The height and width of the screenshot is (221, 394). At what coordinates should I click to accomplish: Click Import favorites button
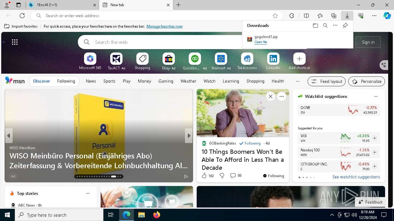pyautogui.click(x=21, y=26)
